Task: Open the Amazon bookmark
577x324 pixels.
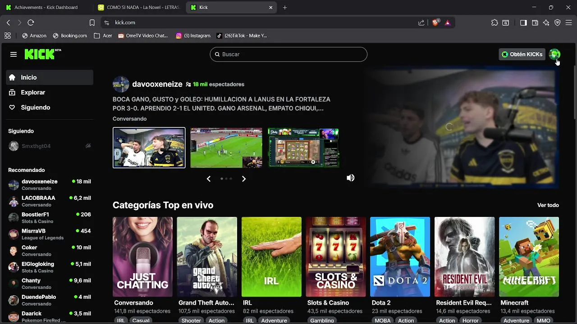Action: (x=34, y=36)
